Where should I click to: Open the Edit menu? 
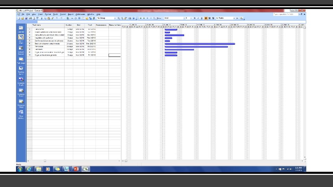28,14
